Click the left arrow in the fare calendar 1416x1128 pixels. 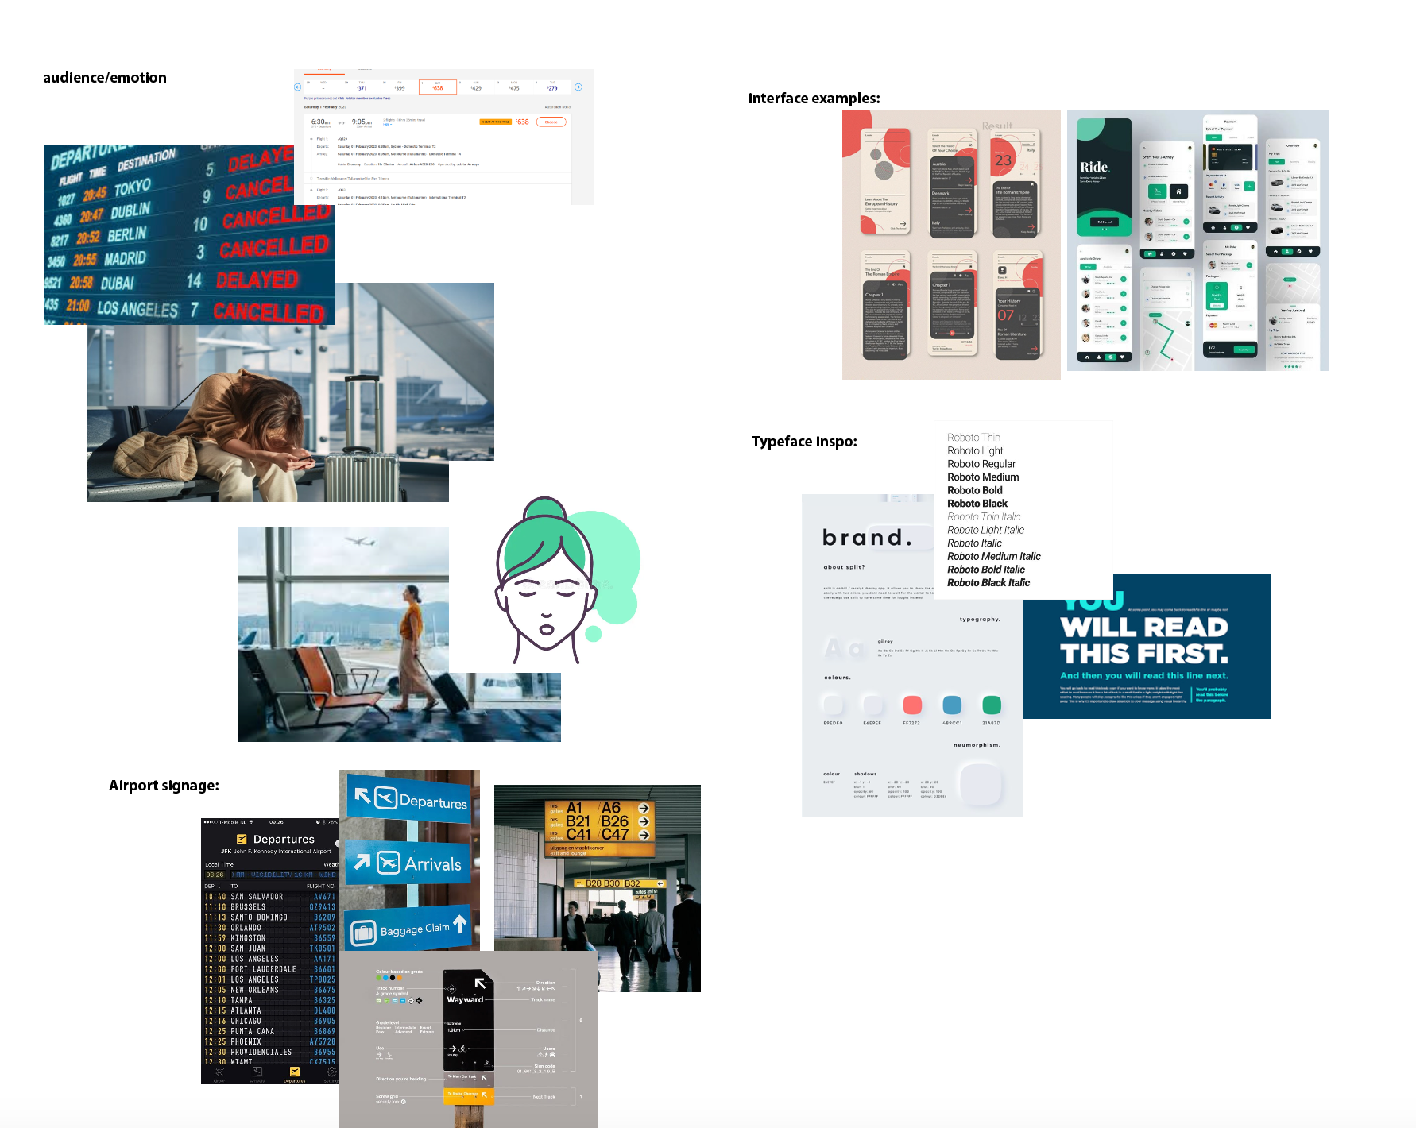click(x=298, y=87)
